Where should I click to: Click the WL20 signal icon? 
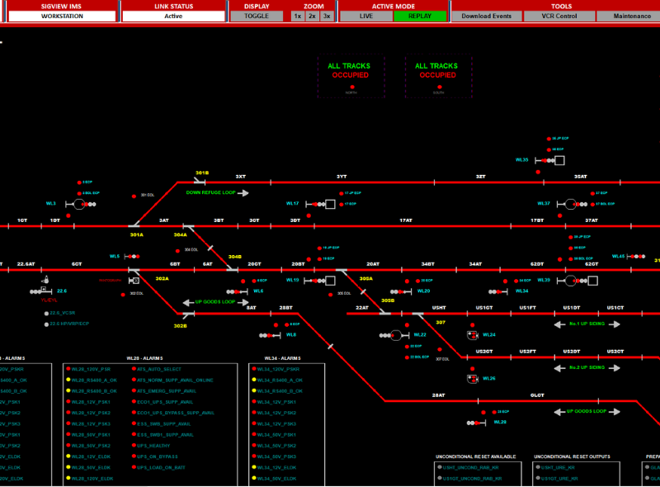(401, 291)
